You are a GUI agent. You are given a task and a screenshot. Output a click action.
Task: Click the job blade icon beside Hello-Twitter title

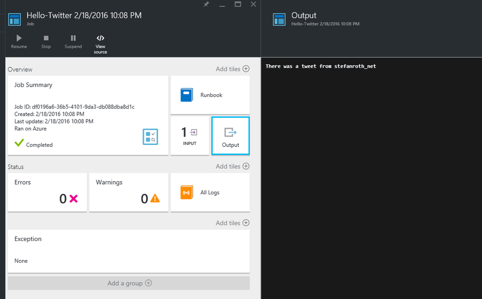tap(15, 19)
